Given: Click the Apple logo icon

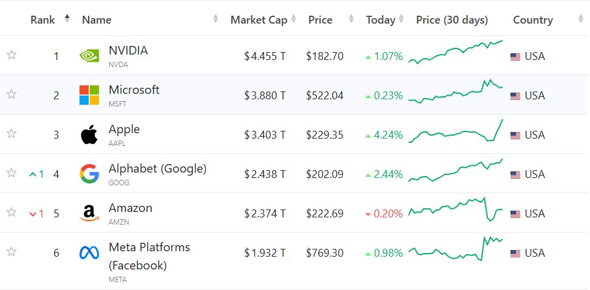Looking at the screenshot, I should tap(89, 134).
